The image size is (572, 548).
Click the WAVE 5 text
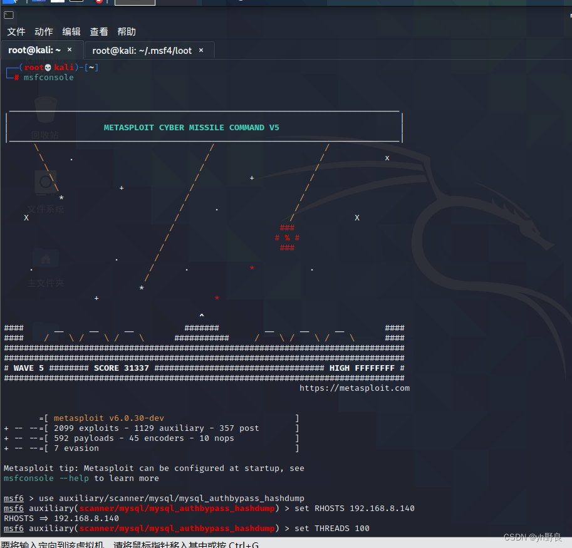point(28,368)
